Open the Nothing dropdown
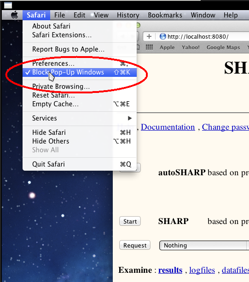Viewport: 249px width, 282px height. [x=204, y=245]
